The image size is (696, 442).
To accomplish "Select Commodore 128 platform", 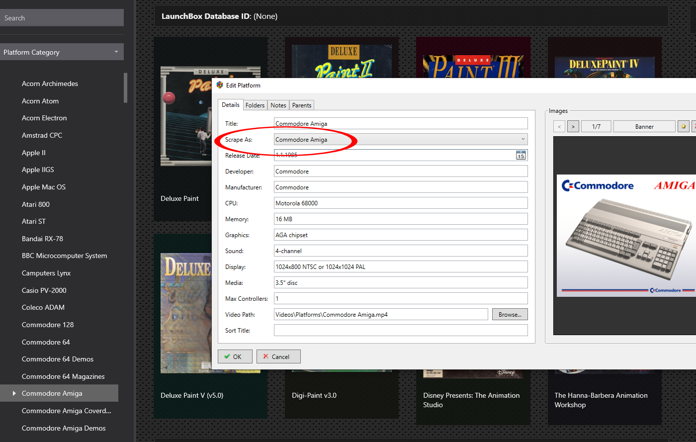I will point(48,325).
